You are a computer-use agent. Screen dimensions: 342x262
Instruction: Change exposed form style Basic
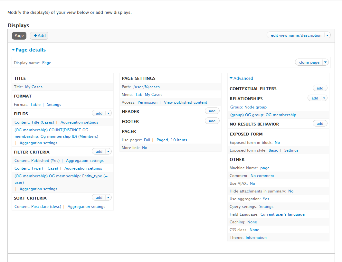click(273, 150)
